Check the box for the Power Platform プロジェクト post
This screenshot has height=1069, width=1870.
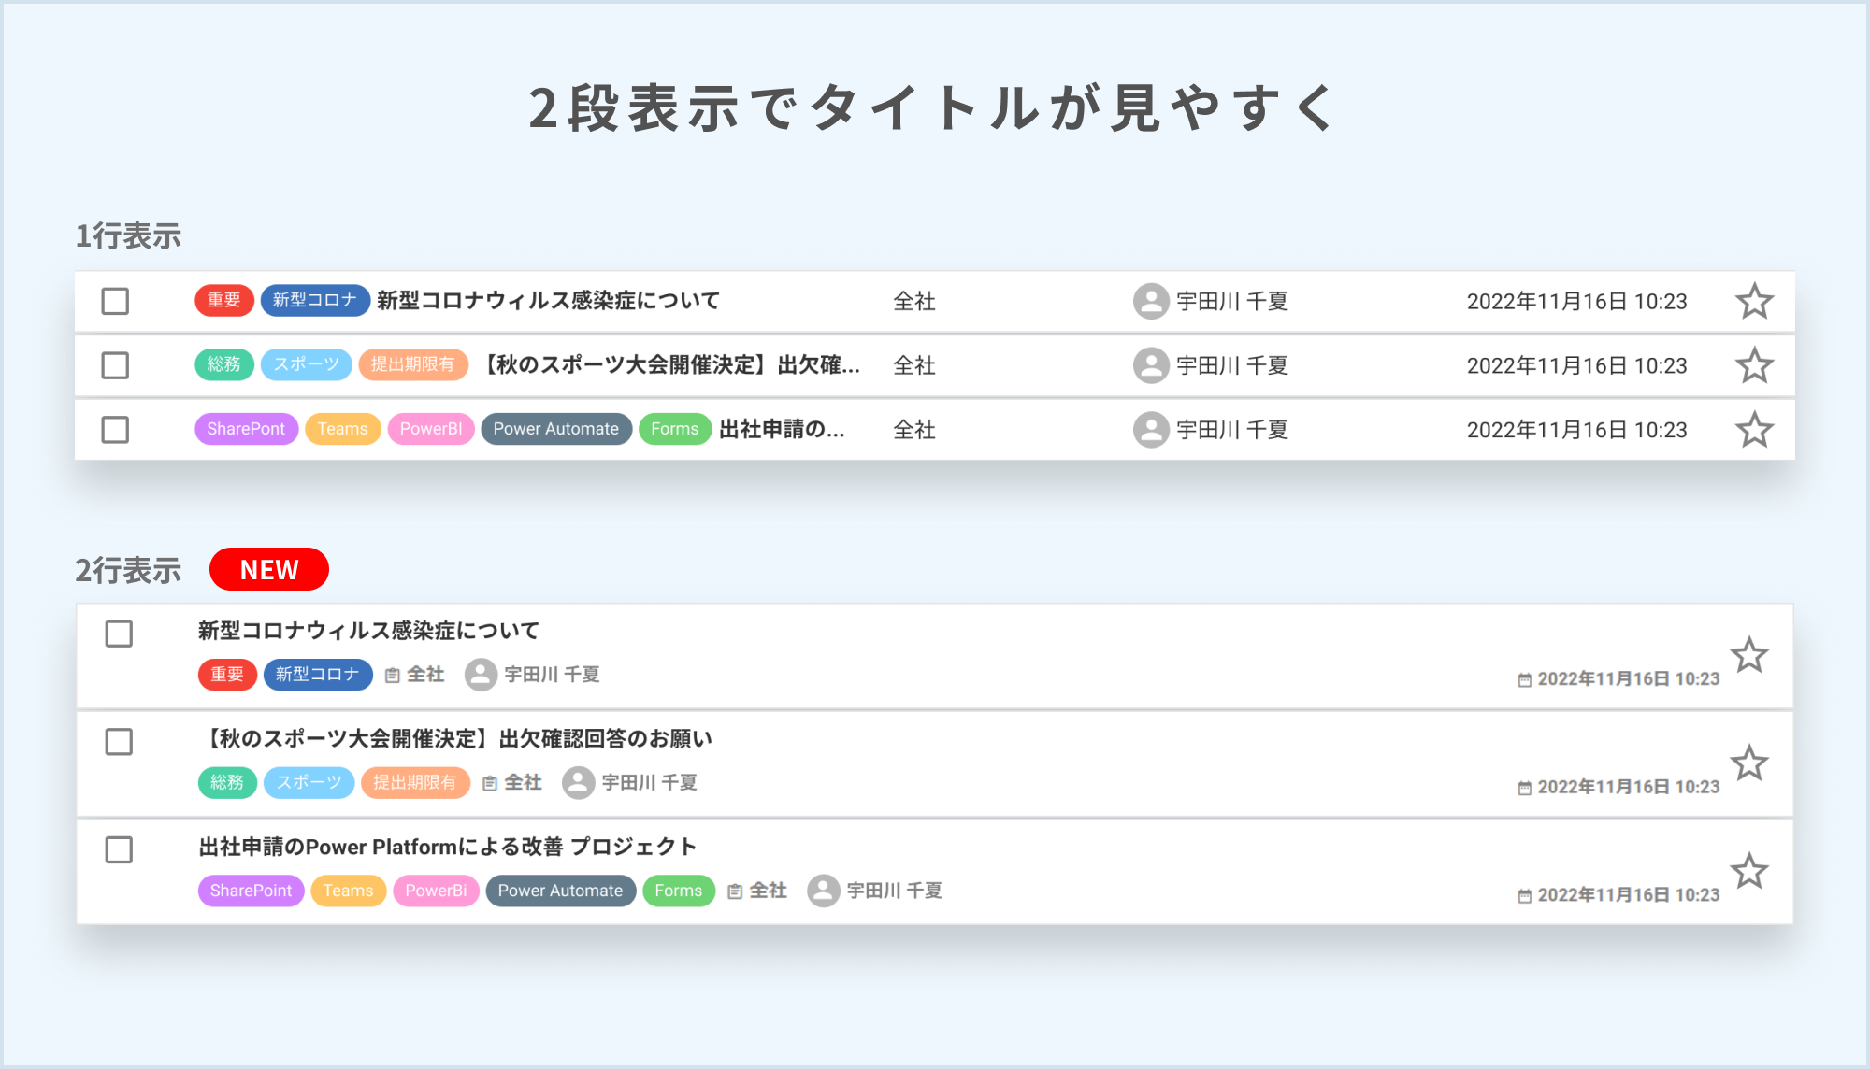119,849
